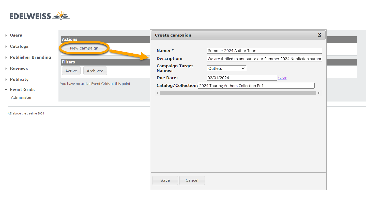Click the Description input field
This screenshot has height=201, width=366.
pos(264,59)
